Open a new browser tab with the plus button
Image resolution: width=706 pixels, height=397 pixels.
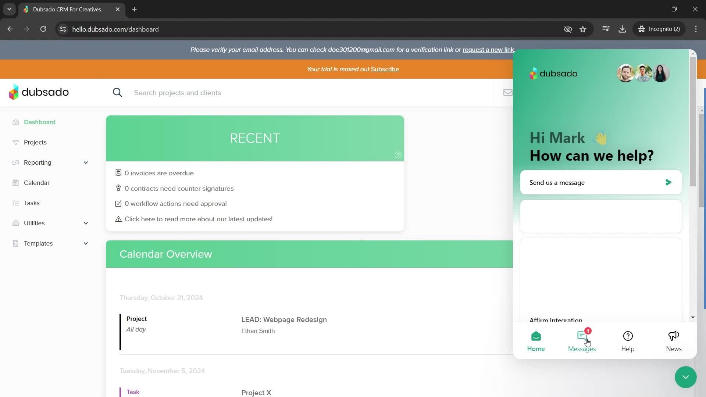(135, 9)
